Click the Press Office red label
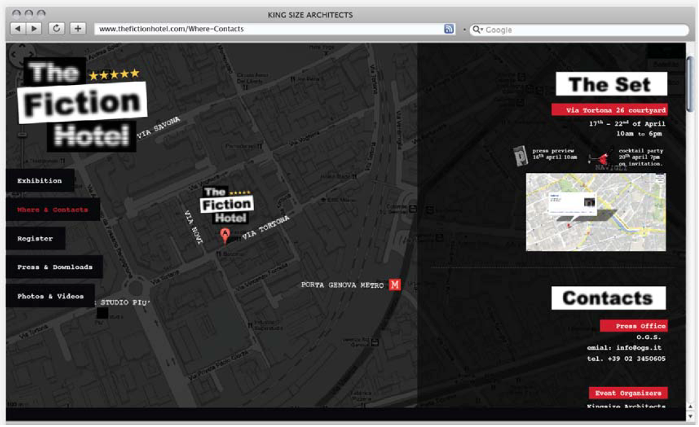 click(633, 326)
